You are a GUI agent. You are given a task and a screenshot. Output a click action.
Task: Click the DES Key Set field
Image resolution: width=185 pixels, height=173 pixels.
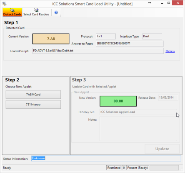pyautogui.click(x=138, y=112)
